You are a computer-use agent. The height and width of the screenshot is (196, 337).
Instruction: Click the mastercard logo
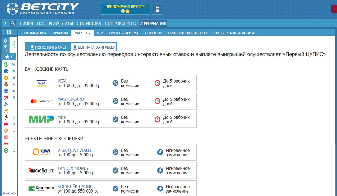(41, 101)
